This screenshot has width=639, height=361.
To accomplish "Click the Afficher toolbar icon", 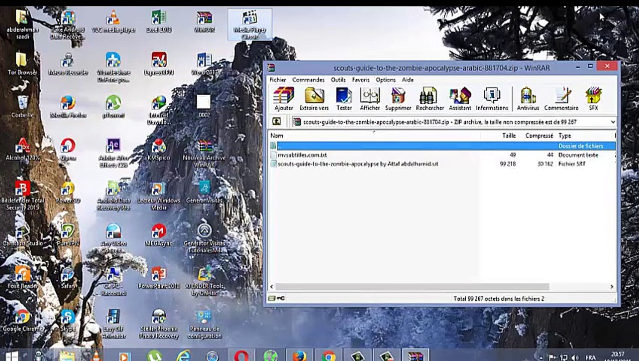I will click(370, 99).
